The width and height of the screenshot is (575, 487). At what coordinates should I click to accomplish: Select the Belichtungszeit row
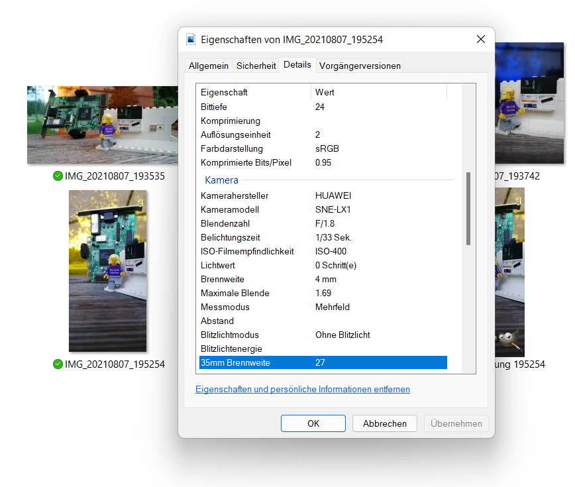[x=323, y=237]
